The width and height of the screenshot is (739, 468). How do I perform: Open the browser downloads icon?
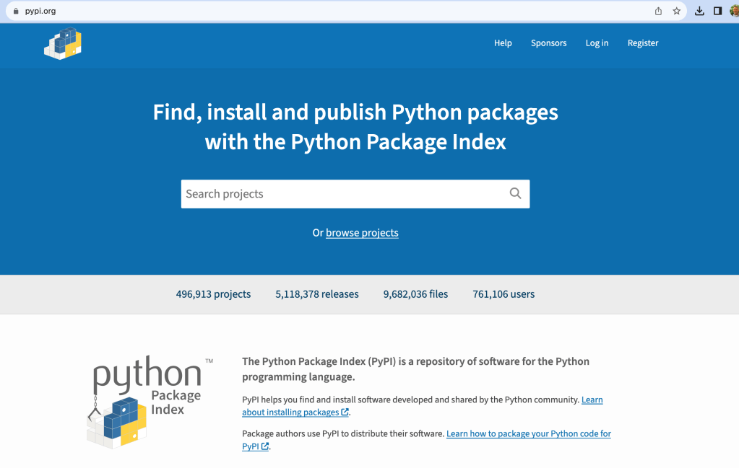[x=699, y=11]
